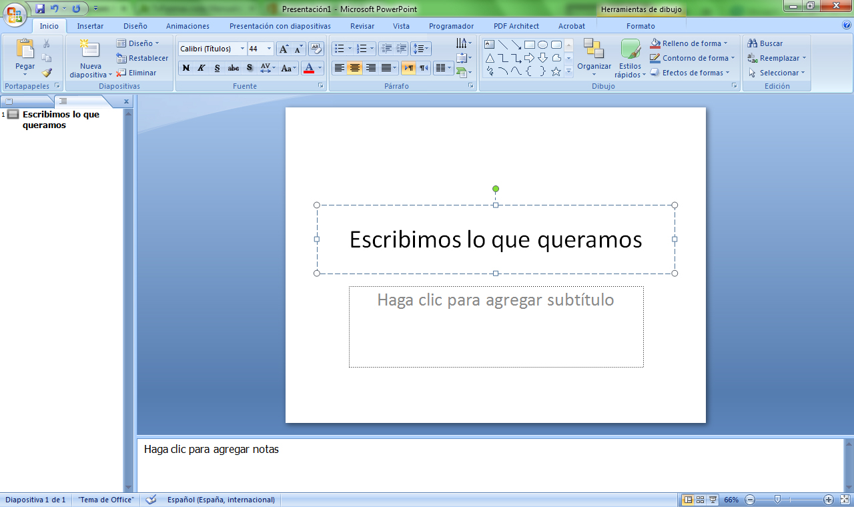Expand the Relleno de forma dropdown
This screenshot has height=507, width=854.
pyautogui.click(x=725, y=44)
